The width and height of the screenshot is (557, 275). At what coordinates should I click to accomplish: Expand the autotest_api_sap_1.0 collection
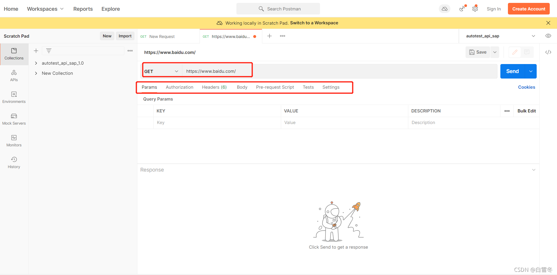36,63
